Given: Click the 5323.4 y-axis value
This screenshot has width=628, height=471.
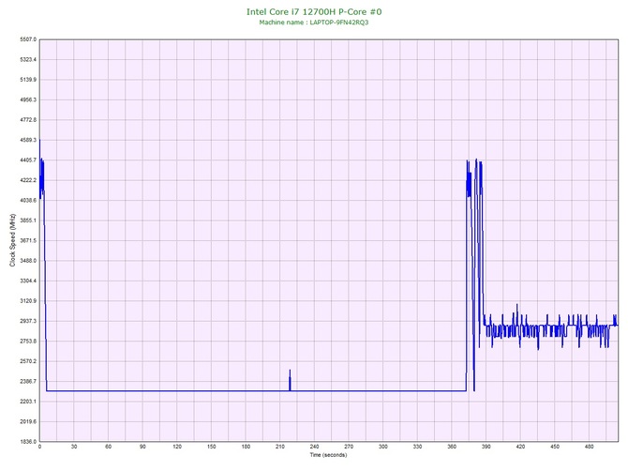Looking at the screenshot, I should 28,60.
